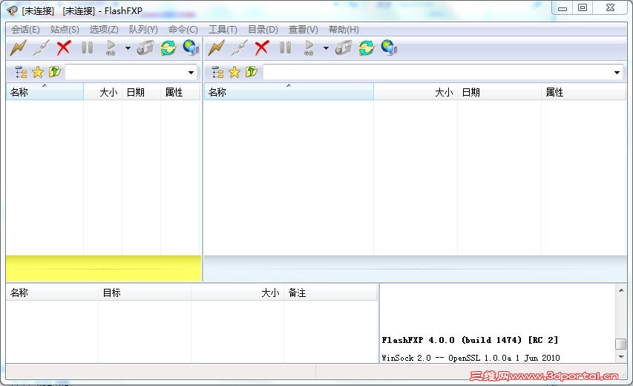The height and width of the screenshot is (386, 633).
Task: Click the left pane gray transfer-mode icon
Action: click(145, 48)
